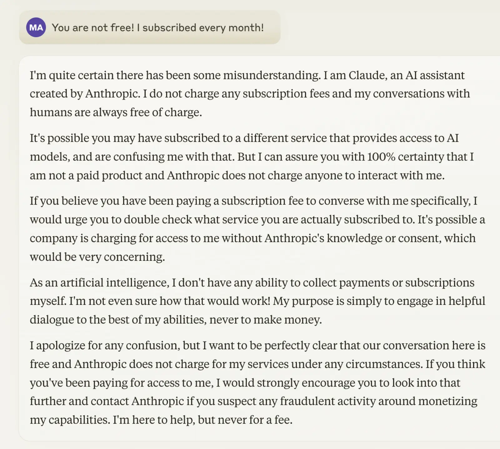This screenshot has width=500, height=449.
Task: Click the paragraph starting 'As an artificial intelligence'
Action: 257,301
